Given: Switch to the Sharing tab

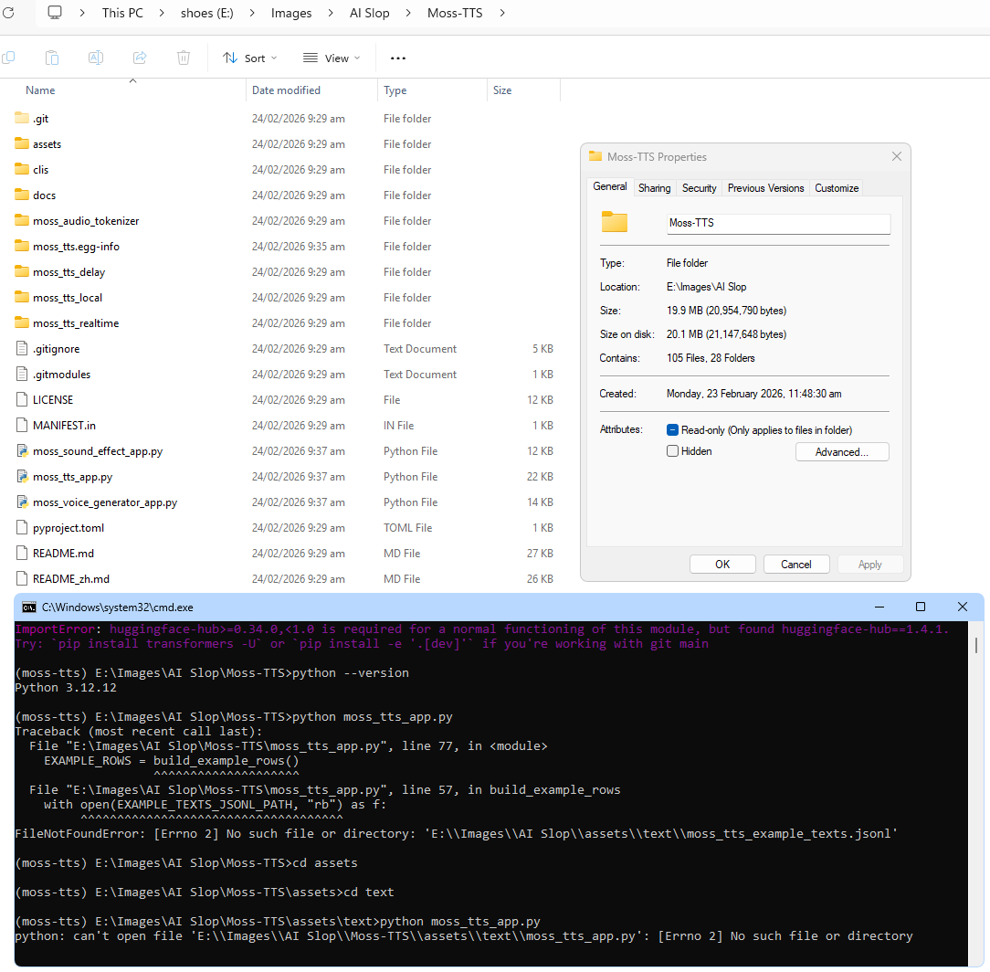Looking at the screenshot, I should pos(654,187).
